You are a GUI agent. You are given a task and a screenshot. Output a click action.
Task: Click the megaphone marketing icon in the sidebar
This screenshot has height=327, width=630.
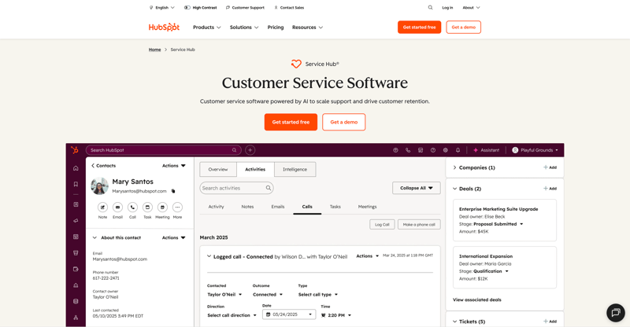76,220
